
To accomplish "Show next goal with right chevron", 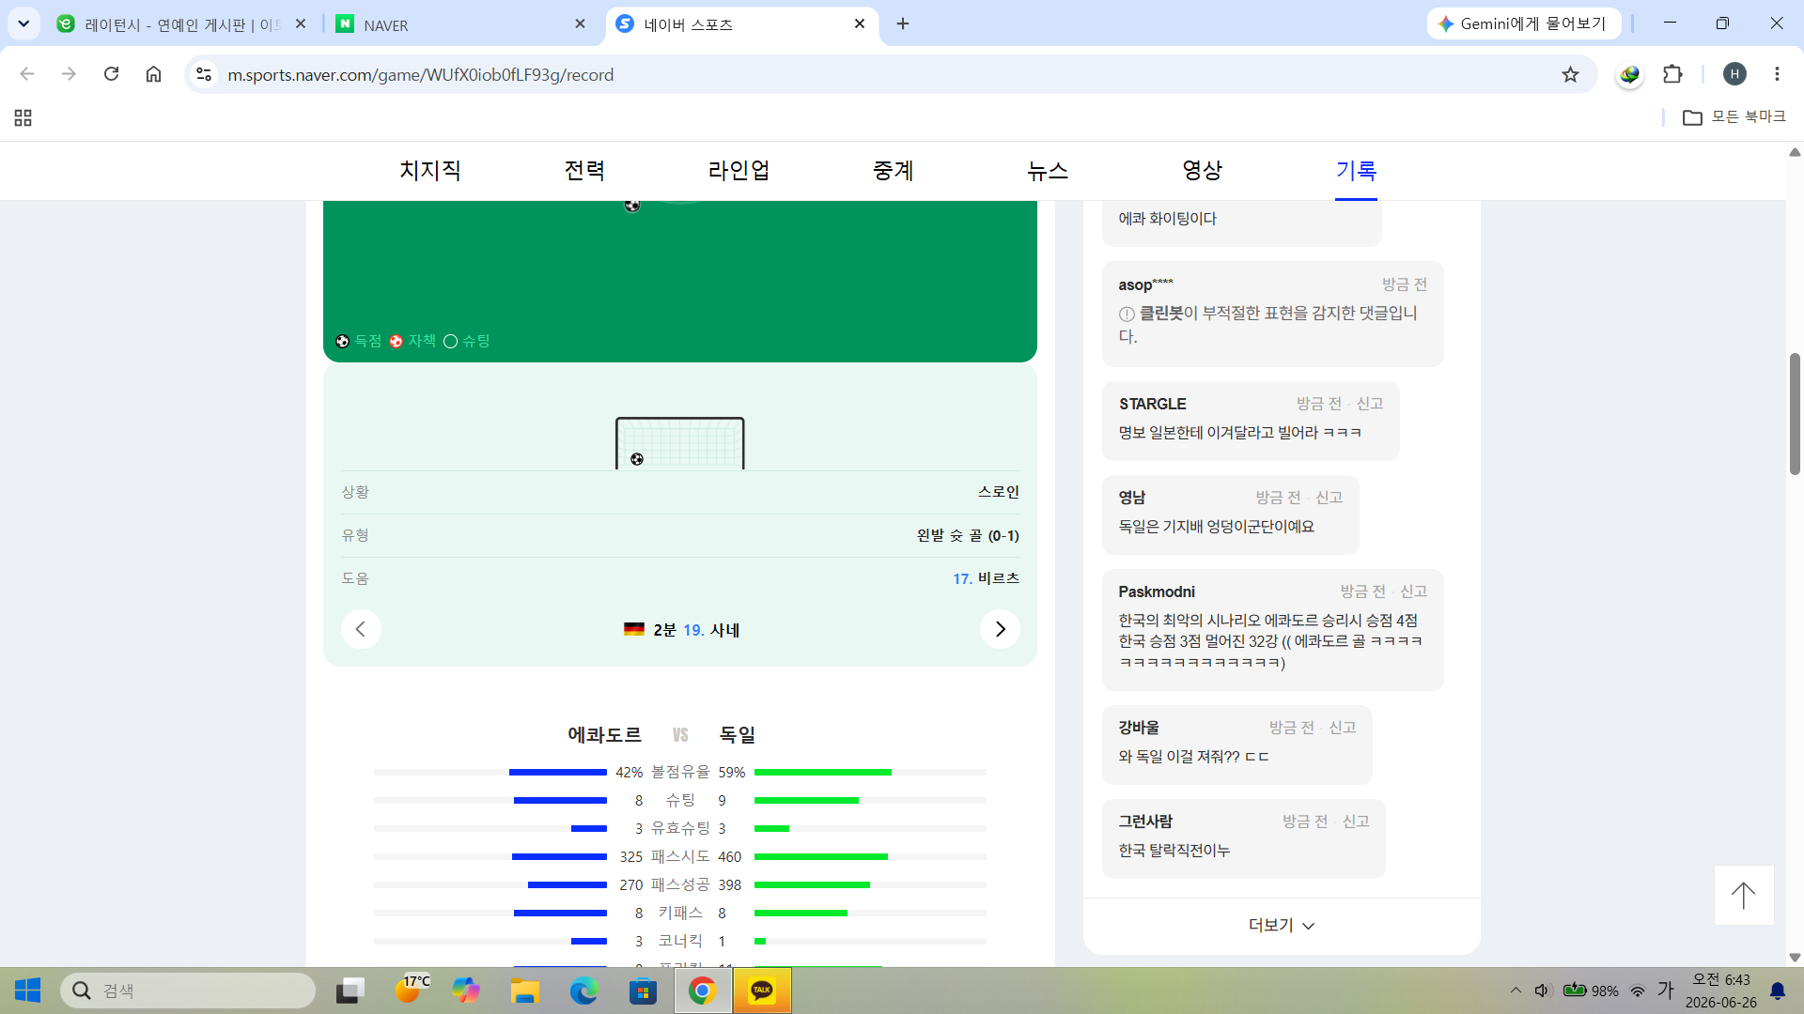I will pos(1000,629).
